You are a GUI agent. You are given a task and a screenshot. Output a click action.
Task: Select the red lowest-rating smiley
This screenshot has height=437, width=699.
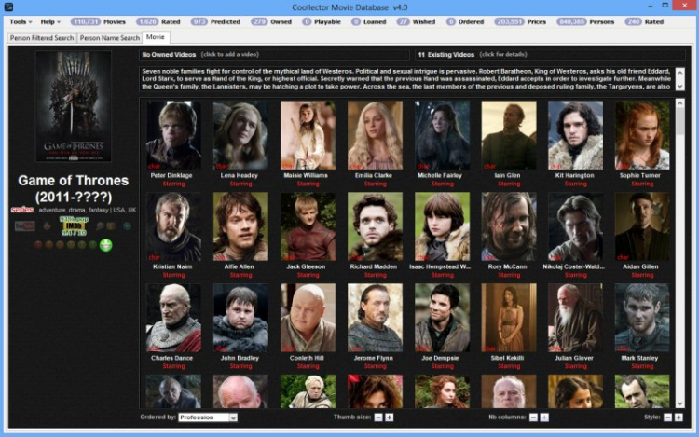point(38,244)
